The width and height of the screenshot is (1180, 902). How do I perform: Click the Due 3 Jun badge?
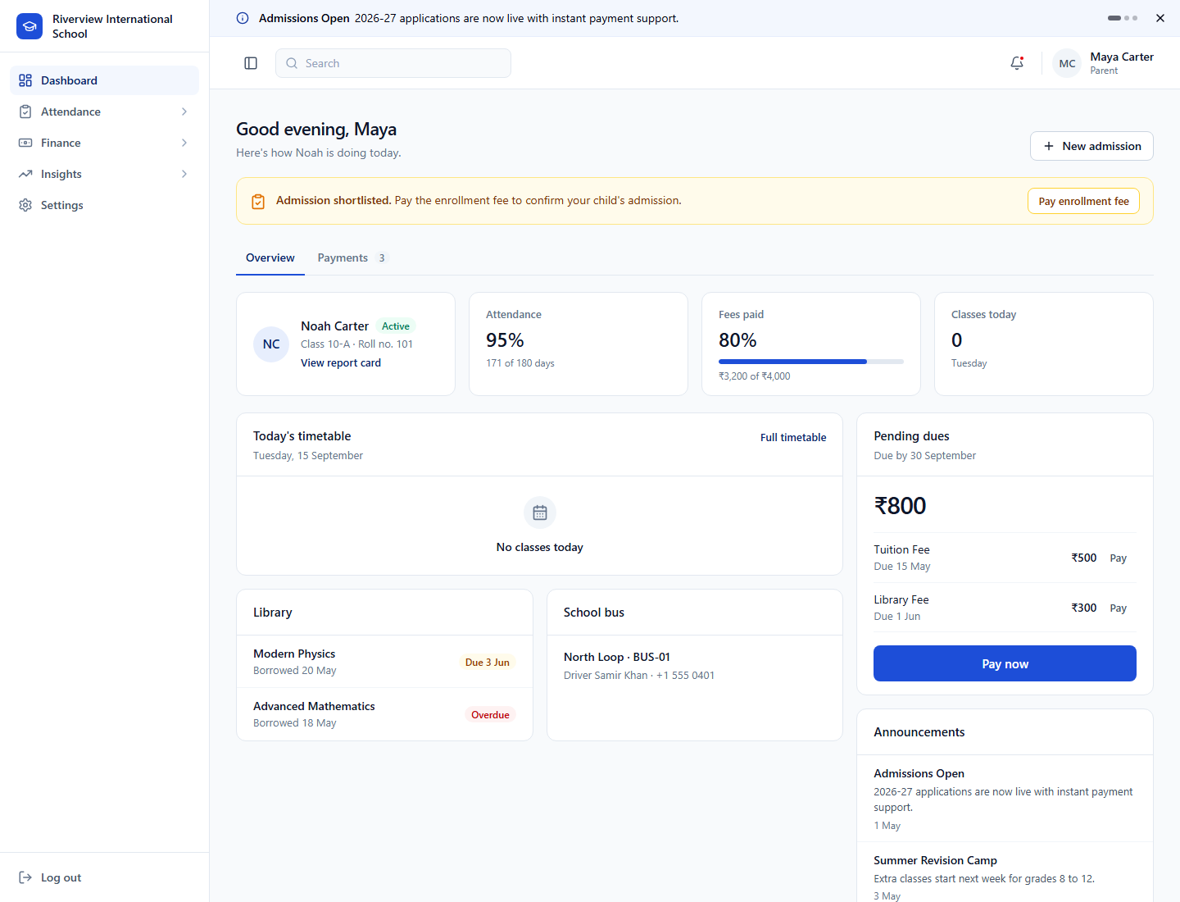click(x=488, y=662)
